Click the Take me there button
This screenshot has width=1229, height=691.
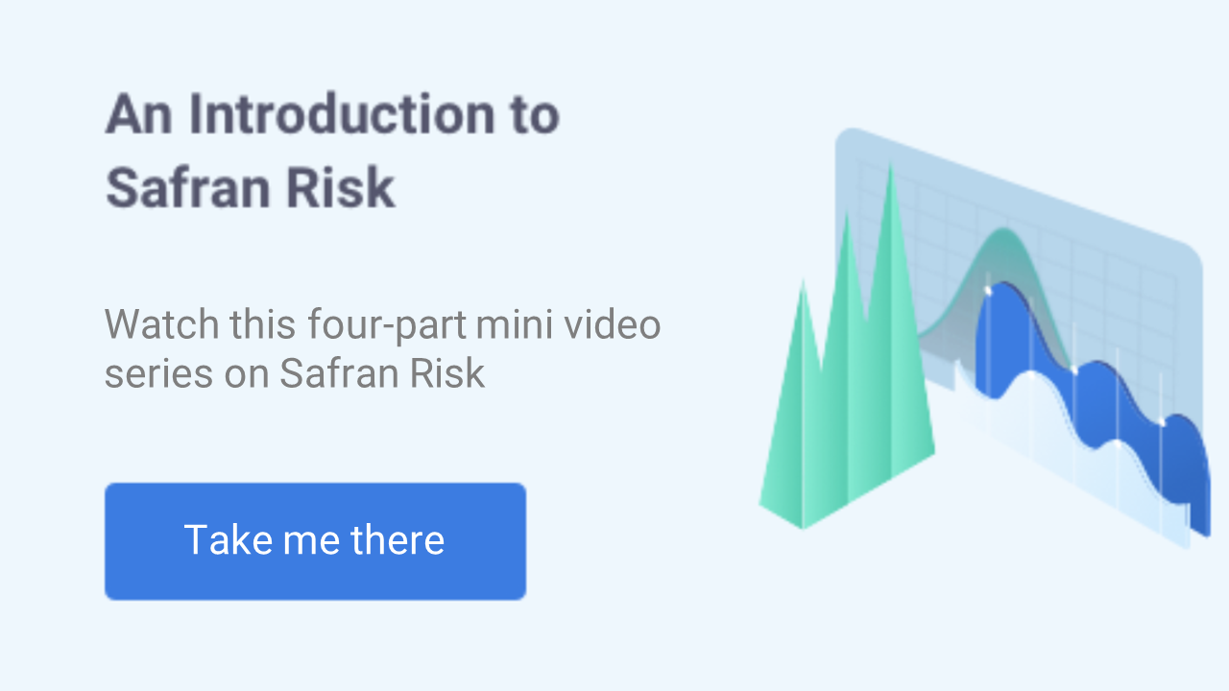pos(315,541)
